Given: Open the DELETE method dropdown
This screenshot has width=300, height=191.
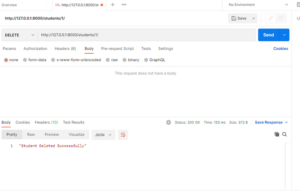Looking at the screenshot, I should coord(19,35).
